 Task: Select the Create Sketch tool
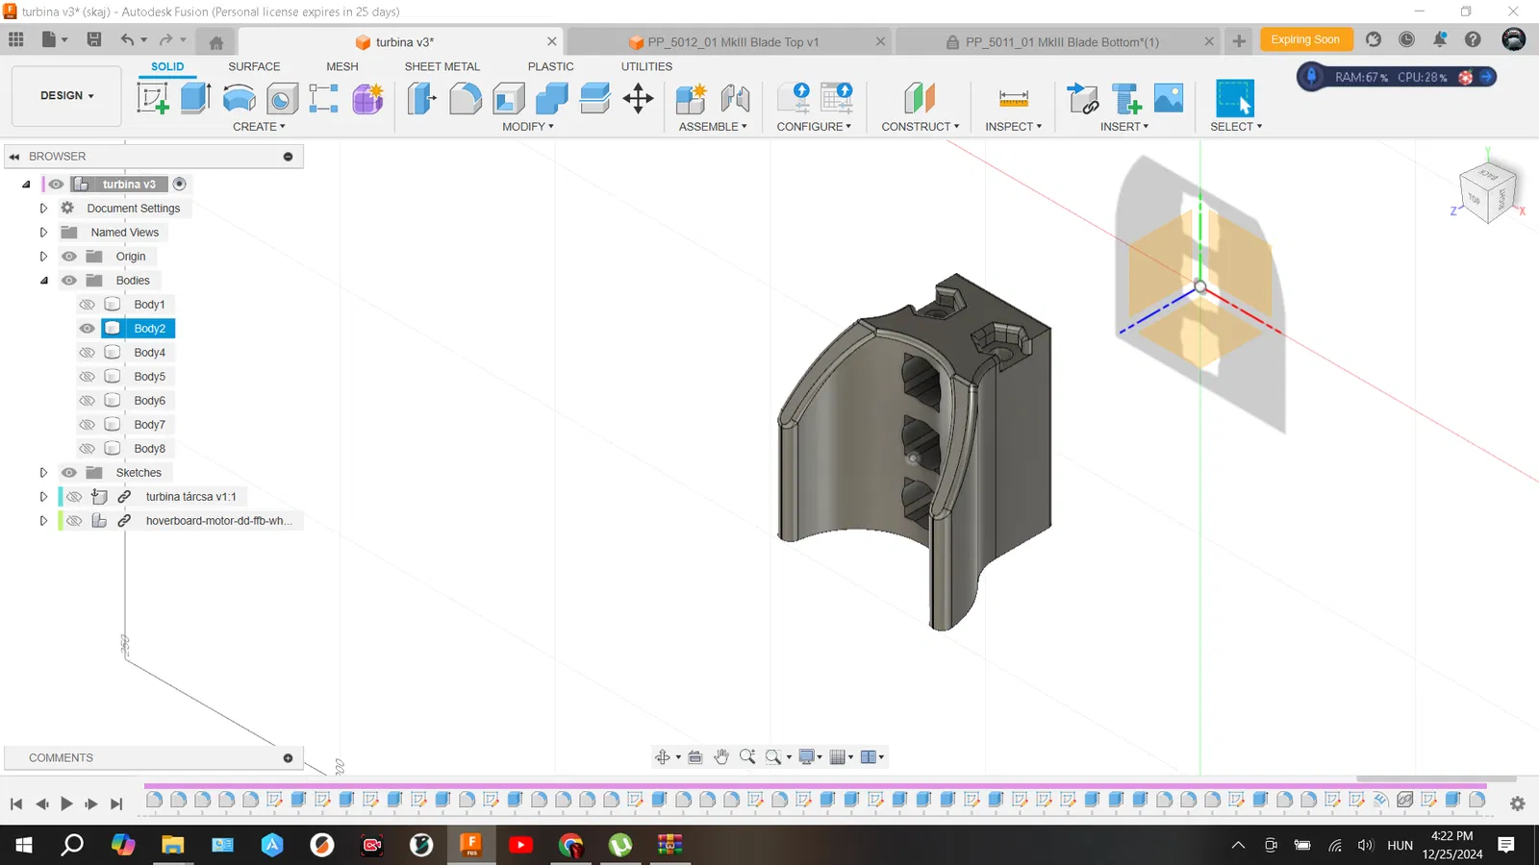153,98
